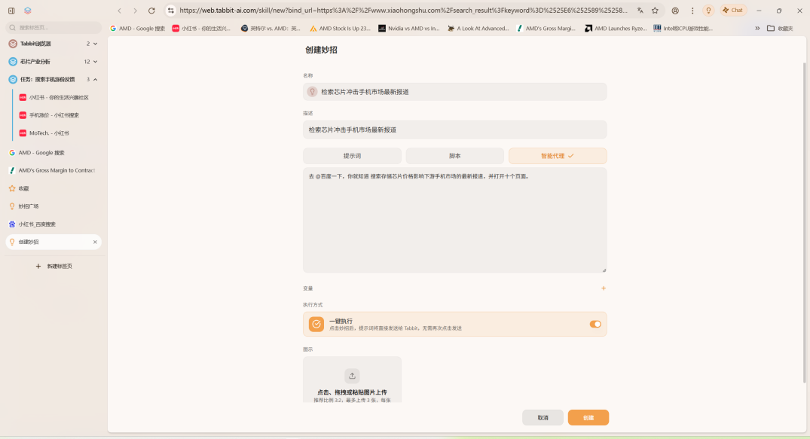Bookmark this page with the star icon

point(655,11)
